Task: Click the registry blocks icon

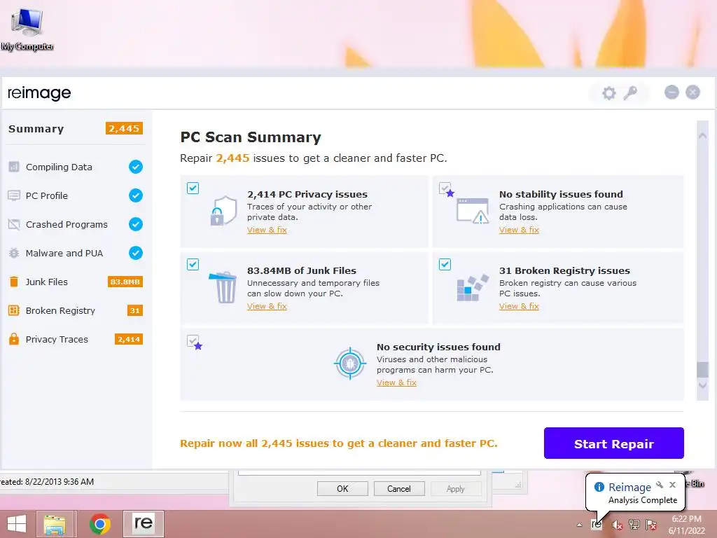Action: coord(473,288)
